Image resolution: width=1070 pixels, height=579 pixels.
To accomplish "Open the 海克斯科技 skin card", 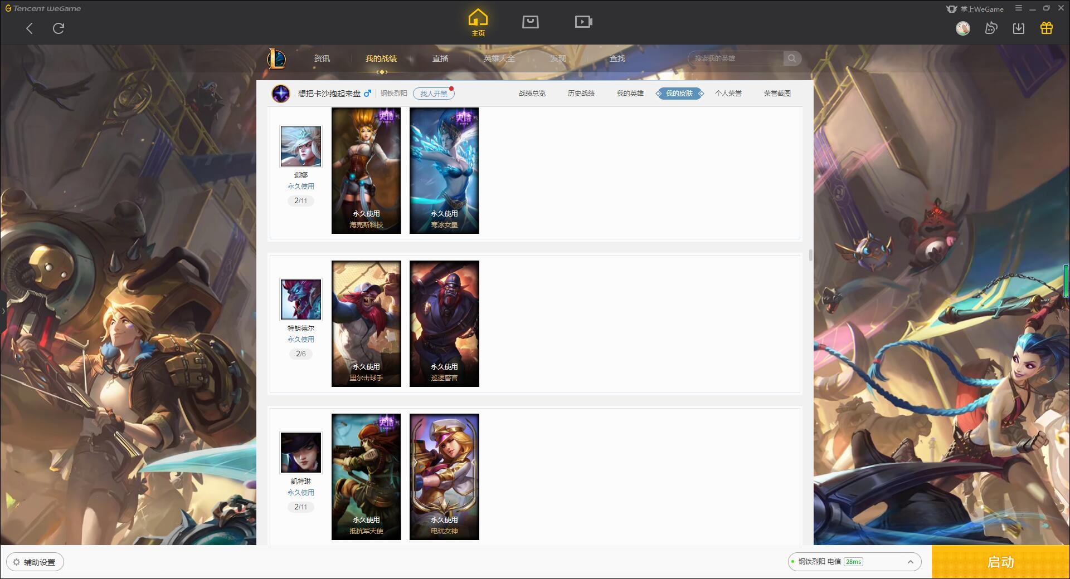I will [366, 170].
